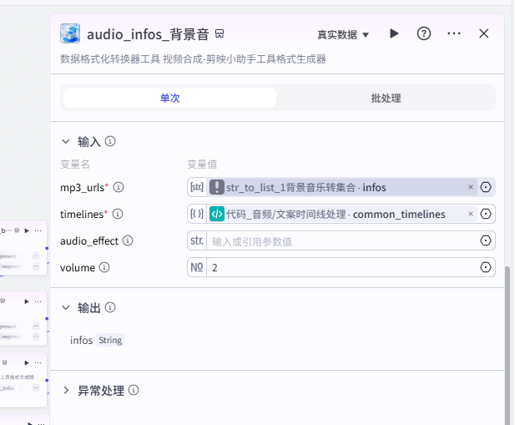The height and width of the screenshot is (425, 515).
Task: Collapse the 输出 section
Action: pyautogui.click(x=66, y=308)
